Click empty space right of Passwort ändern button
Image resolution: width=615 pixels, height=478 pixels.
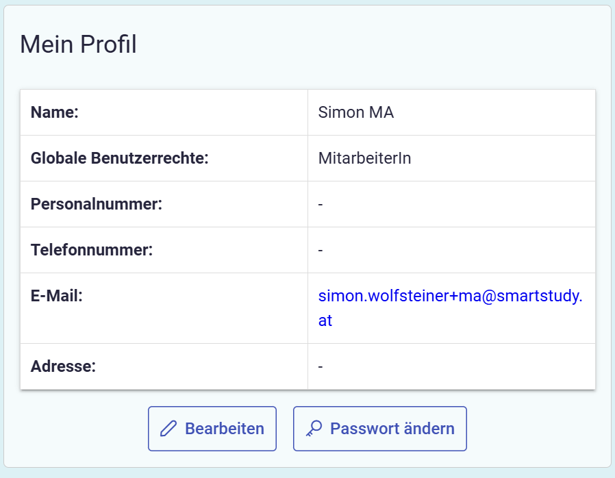point(534,429)
